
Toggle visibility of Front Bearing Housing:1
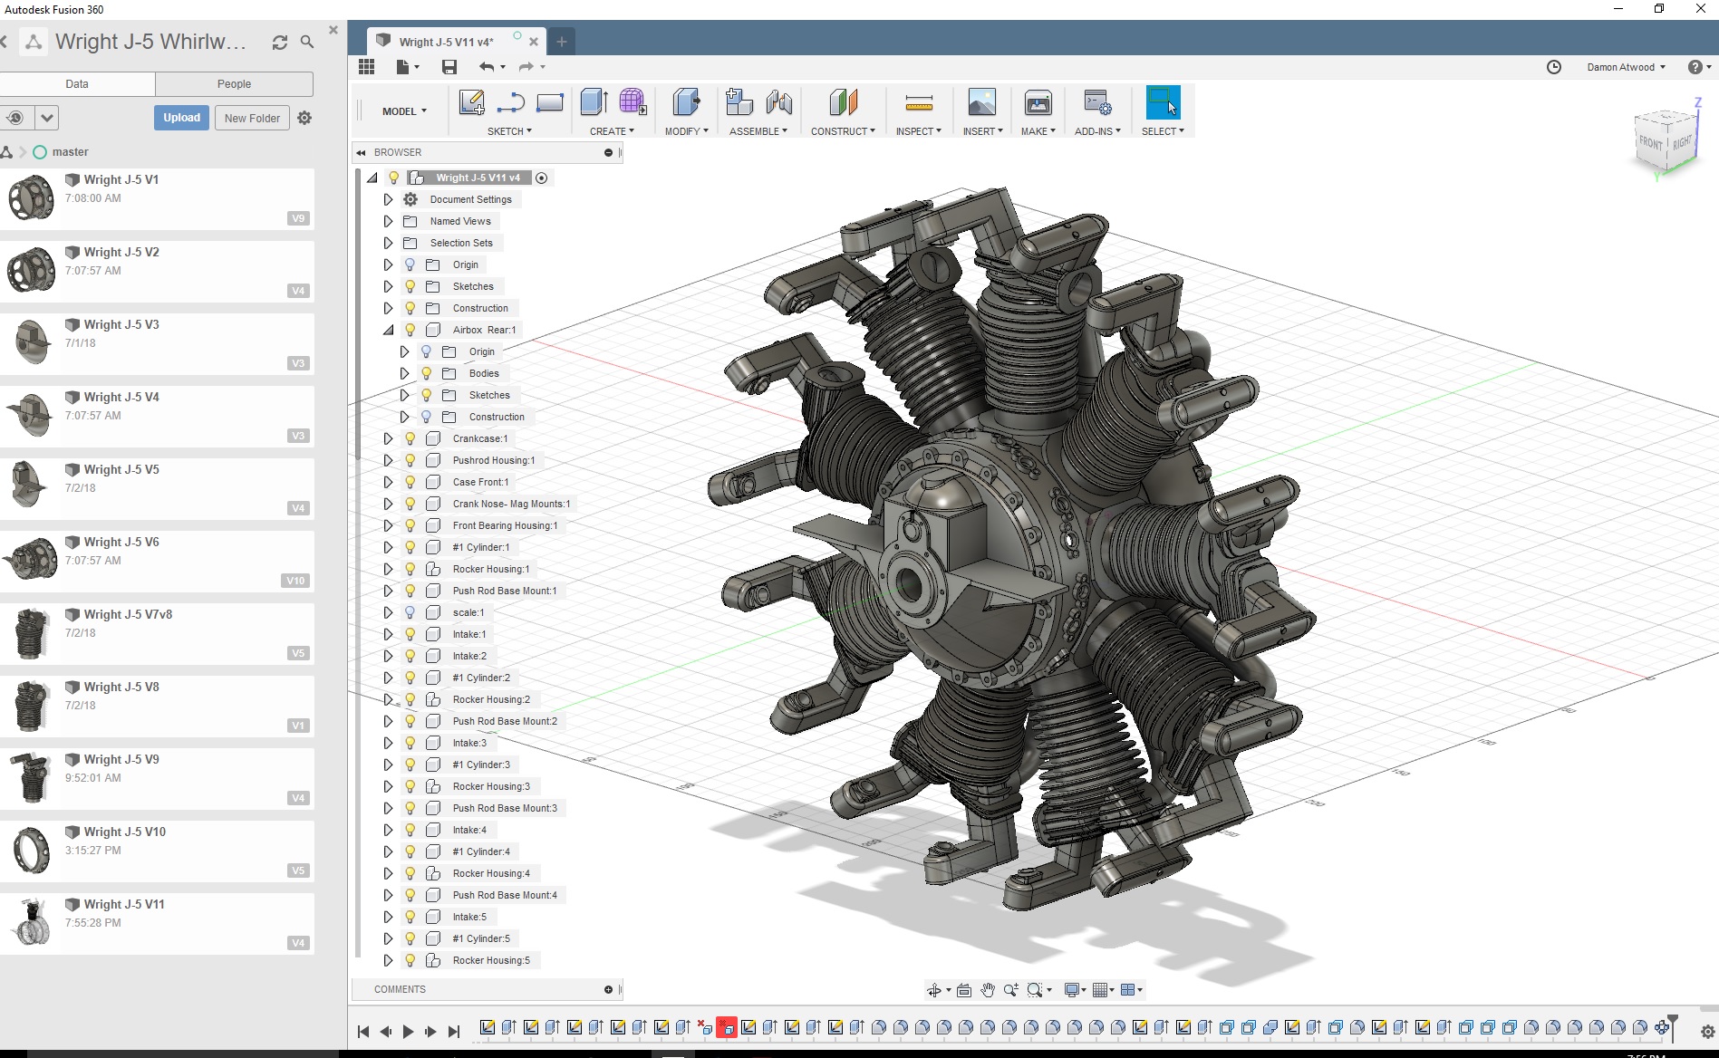[410, 525]
